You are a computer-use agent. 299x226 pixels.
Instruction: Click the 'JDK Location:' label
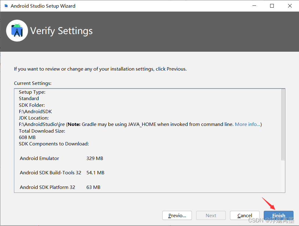[x=34, y=118]
